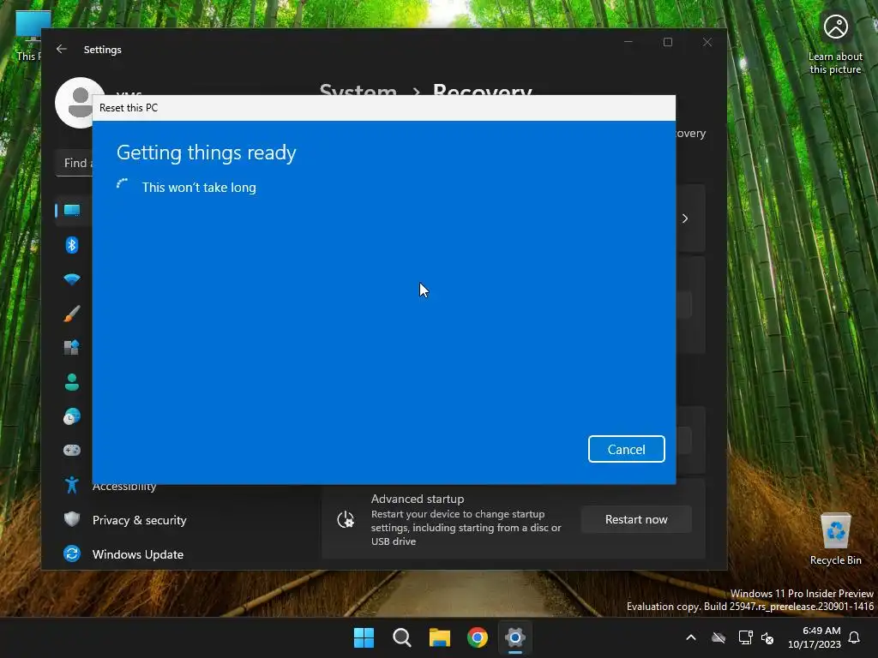Open Privacy & security settings
The height and width of the screenshot is (658, 878).
click(x=140, y=520)
